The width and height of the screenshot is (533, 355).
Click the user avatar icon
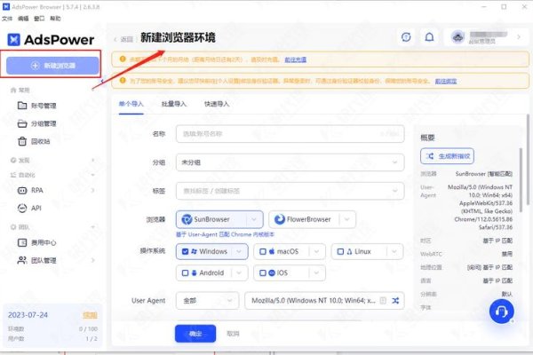[x=457, y=37]
